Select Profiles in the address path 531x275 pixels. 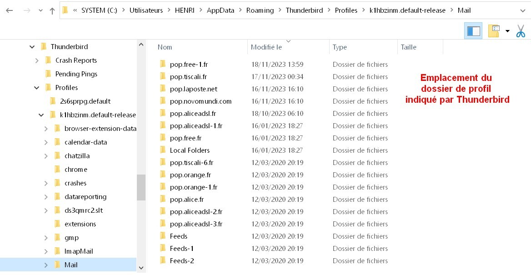pyautogui.click(x=346, y=10)
